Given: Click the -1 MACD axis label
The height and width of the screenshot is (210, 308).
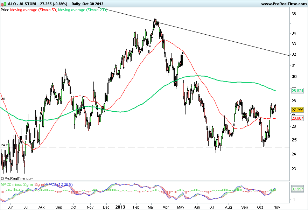Looking at the screenshot, I should (293, 200).
